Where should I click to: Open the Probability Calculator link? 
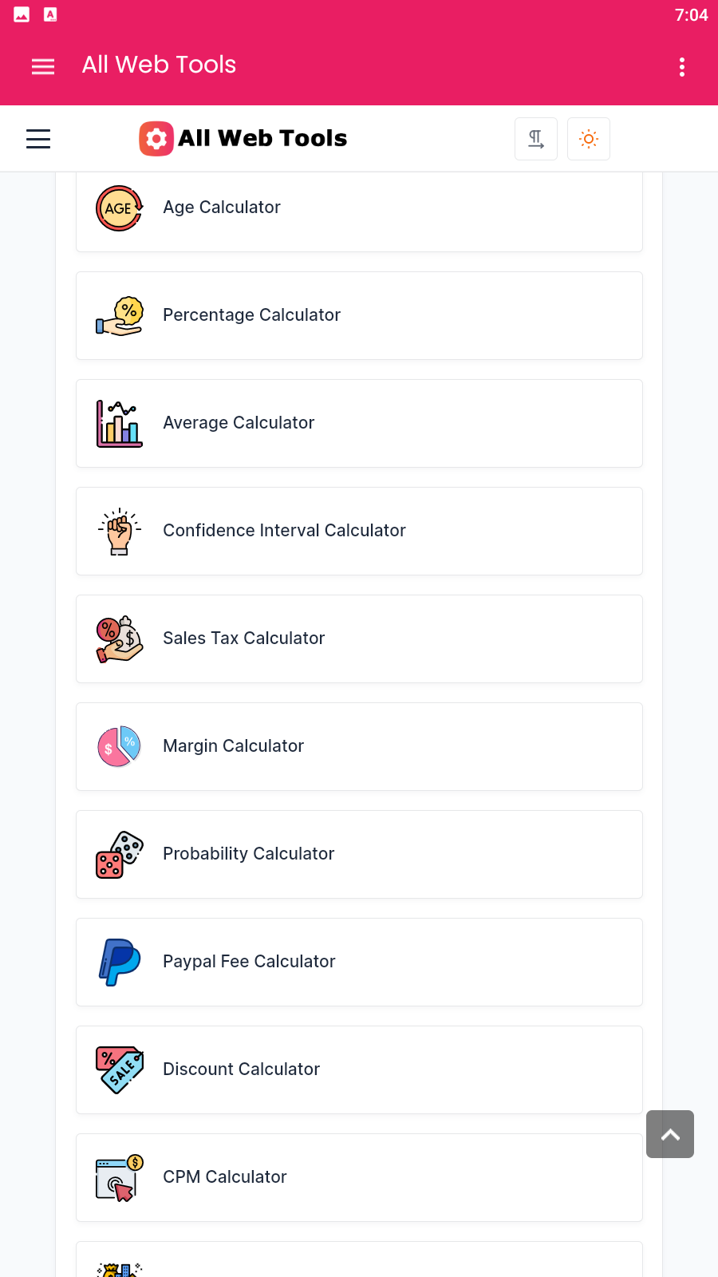[248, 854]
